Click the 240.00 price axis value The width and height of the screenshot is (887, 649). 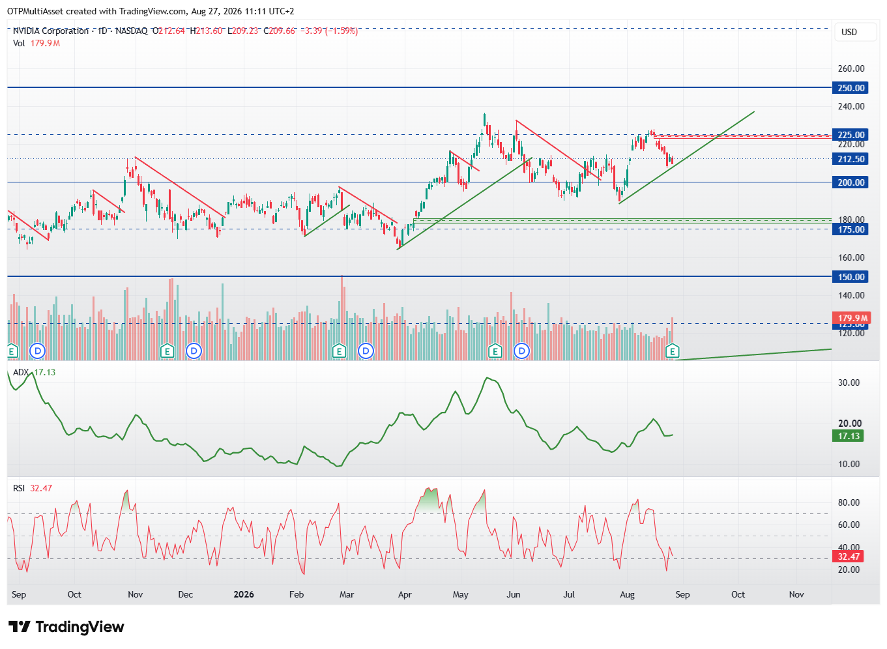(x=851, y=106)
